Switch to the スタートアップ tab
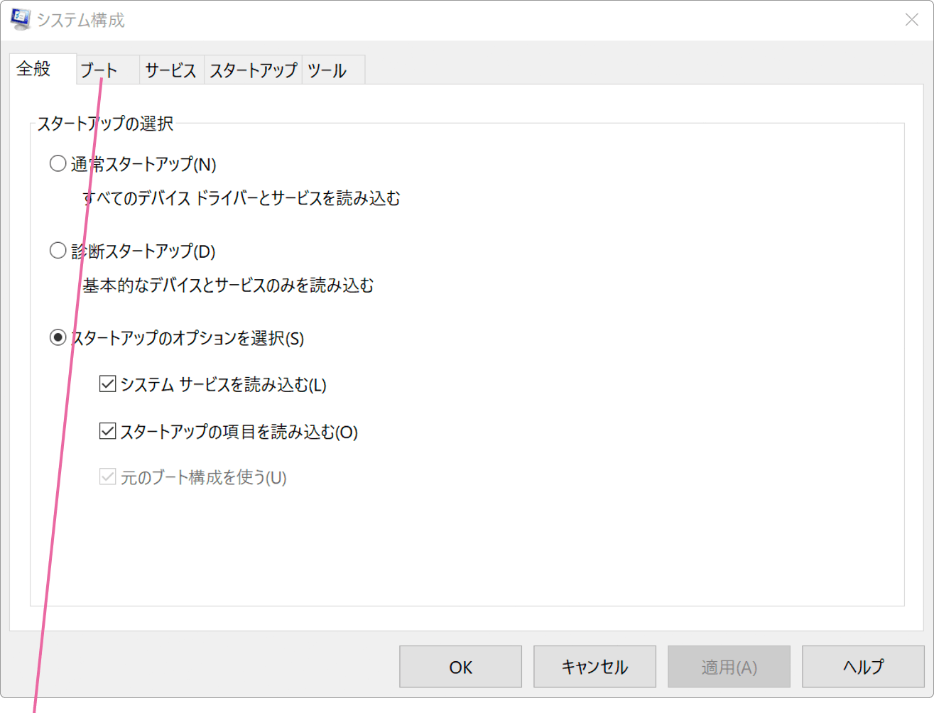Screen dimensions: 934x713 (254, 70)
